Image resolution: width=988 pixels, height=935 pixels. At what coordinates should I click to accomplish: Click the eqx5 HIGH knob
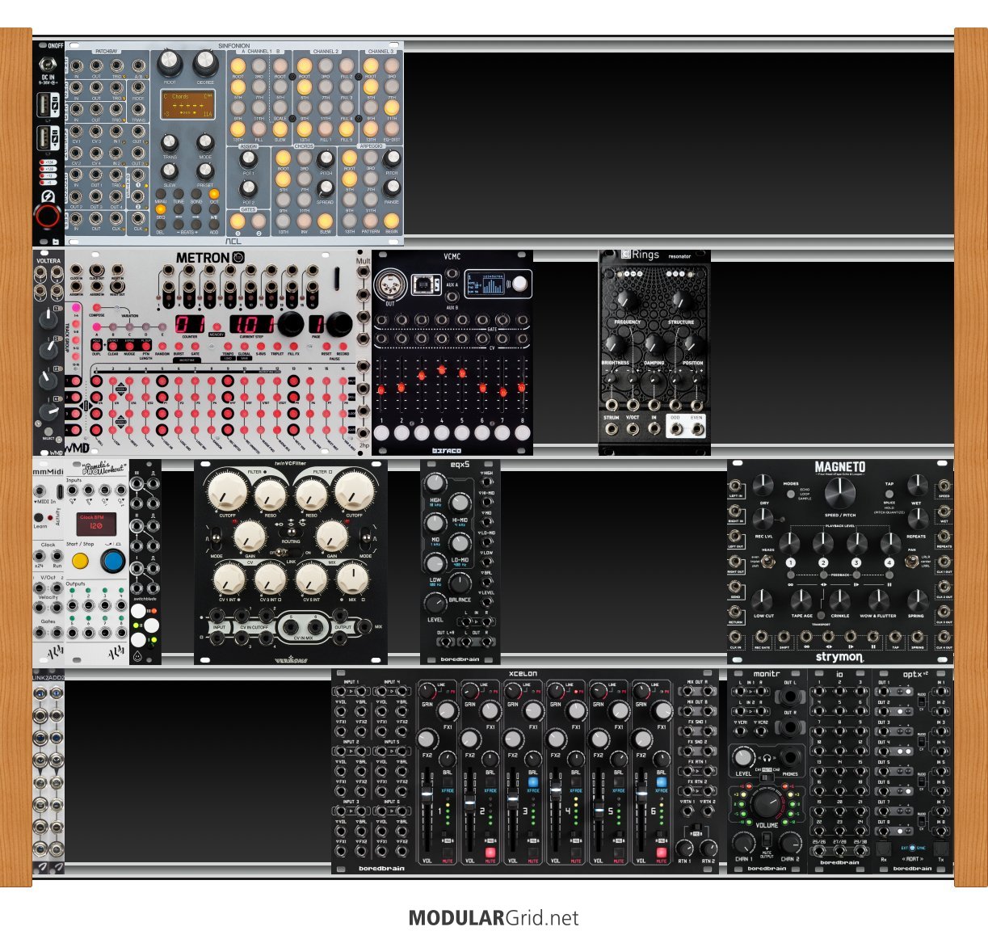click(x=435, y=484)
